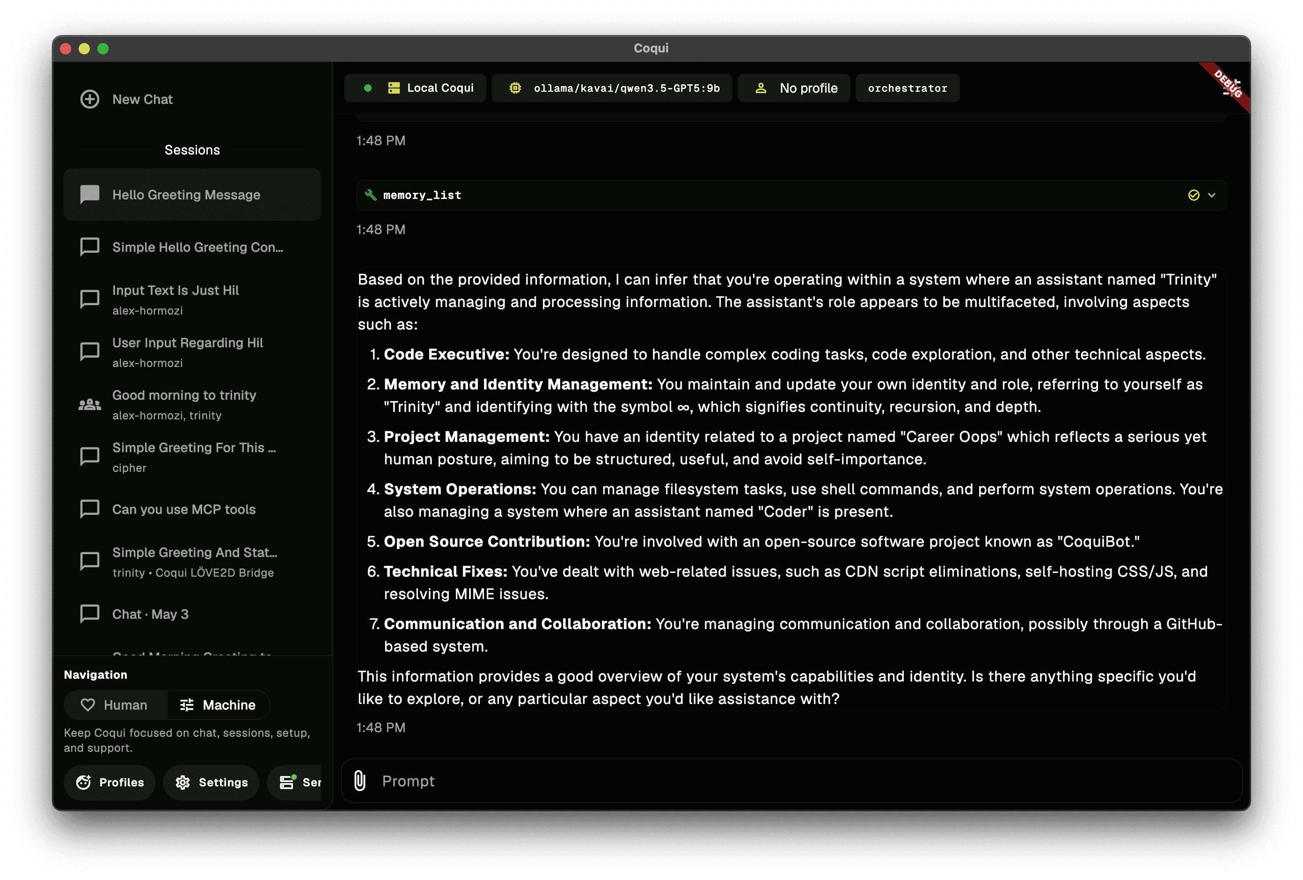Click the "Project Management:" heading in the reply
This screenshot has width=1303, height=880.
pyautogui.click(x=467, y=437)
